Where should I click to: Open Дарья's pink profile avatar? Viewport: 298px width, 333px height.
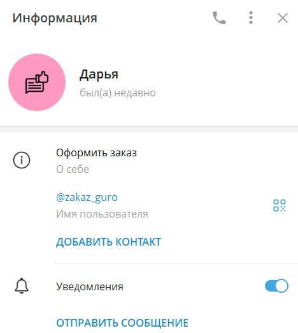pos(37,82)
